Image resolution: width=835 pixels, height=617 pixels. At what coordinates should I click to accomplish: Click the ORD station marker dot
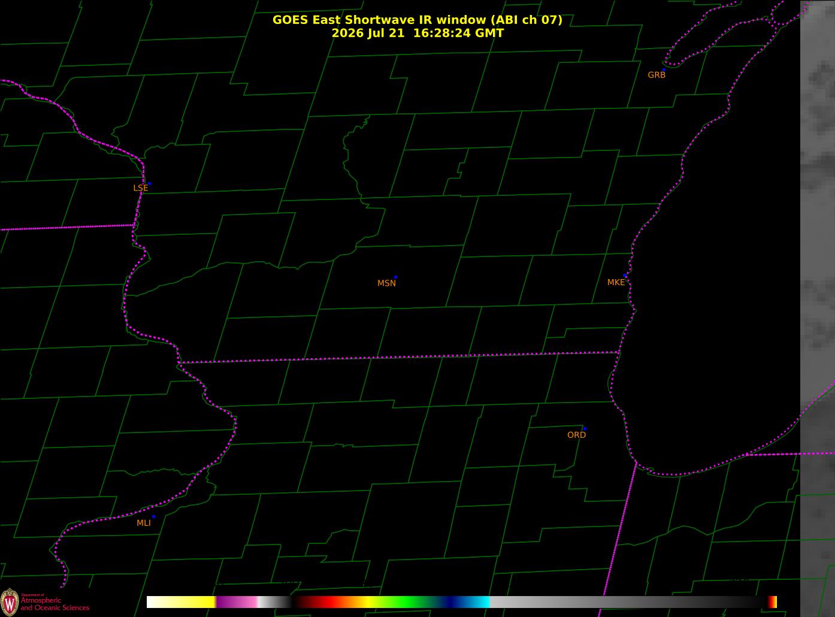point(585,429)
